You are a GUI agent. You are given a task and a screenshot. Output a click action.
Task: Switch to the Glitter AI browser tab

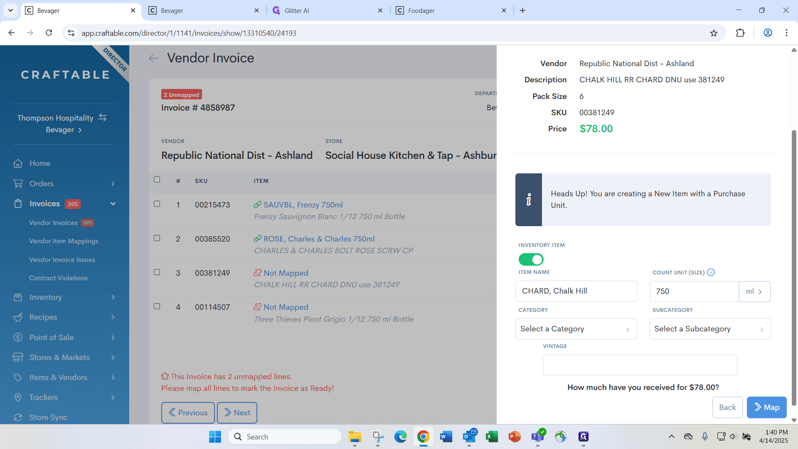(328, 10)
